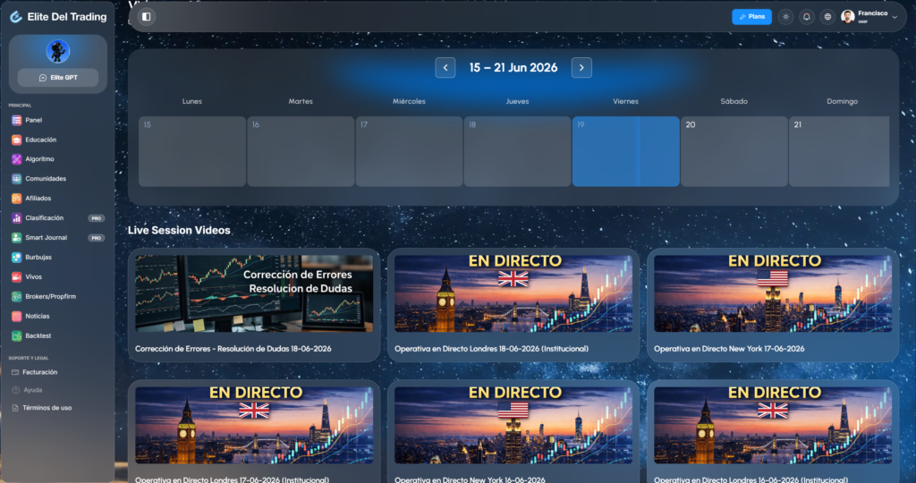Select Sunday 21 calendar cell
Screen dimensions: 916x483
(839, 152)
